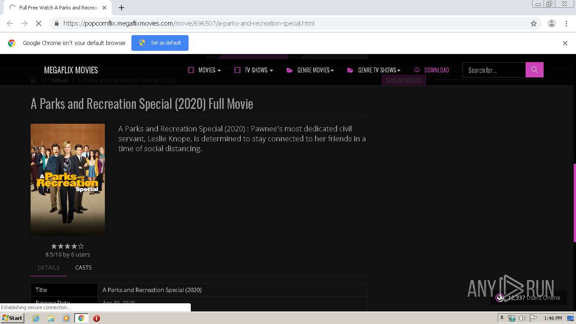Viewport: 576px width, 324px height.
Task: Rate movie with fifth star
Action: click(81, 246)
